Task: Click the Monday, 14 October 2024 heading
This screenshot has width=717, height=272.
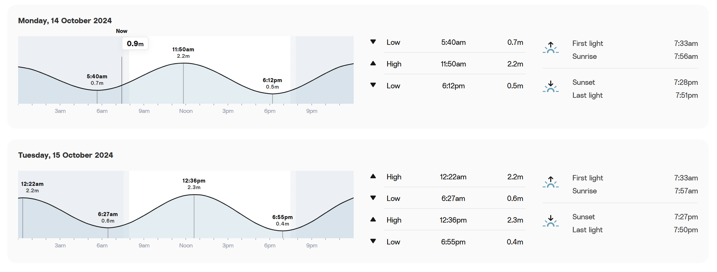Action: click(x=65, y=21)
